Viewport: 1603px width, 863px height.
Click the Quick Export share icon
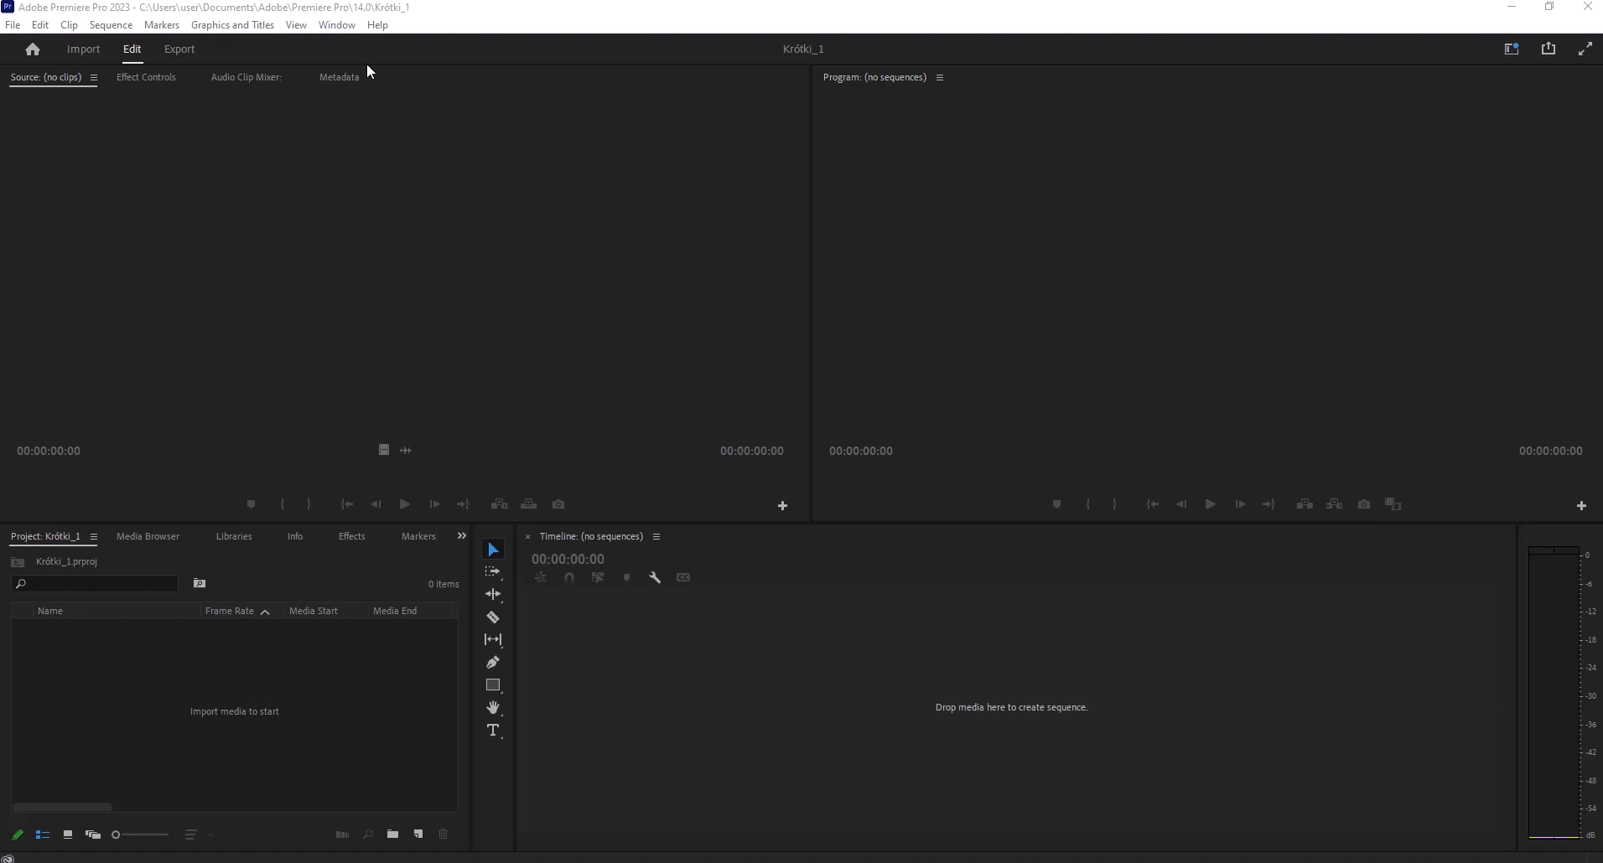tap(1549, 49)
